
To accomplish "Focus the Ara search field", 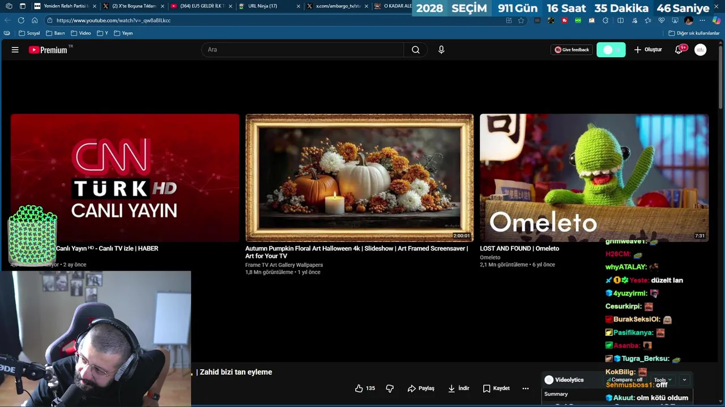I will 302,50.
